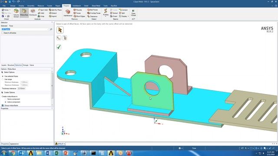The height and width of the screenshot is (156, 278).
Task: Open Excel from the taskbar
Action: tap(57, 153)
